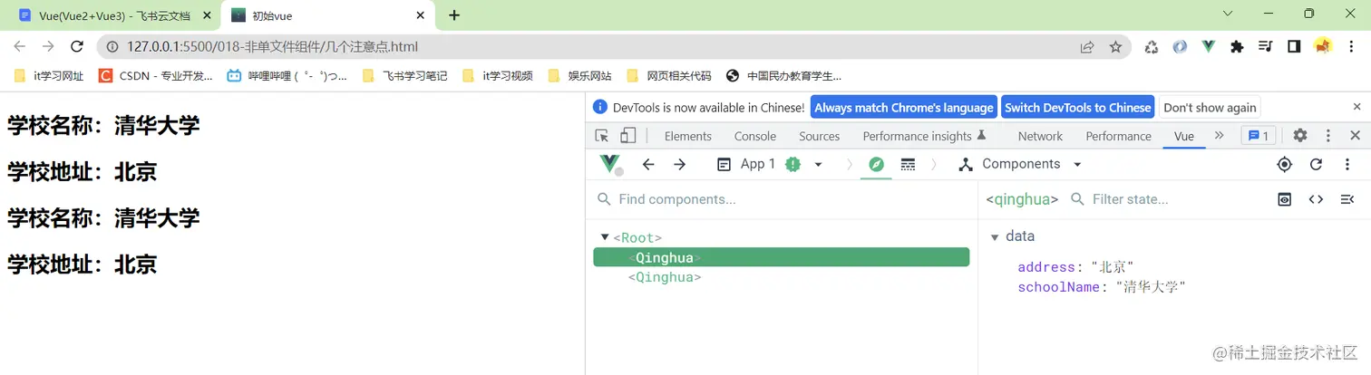Open the Extensions puzzle piece menu
This screenshot has height=375, width=1371.
tap(1237, 46)
